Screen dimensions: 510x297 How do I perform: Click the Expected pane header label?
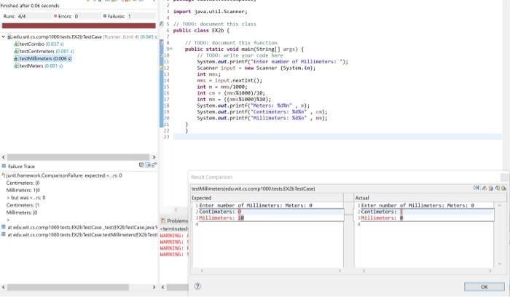tap(201, 198)
